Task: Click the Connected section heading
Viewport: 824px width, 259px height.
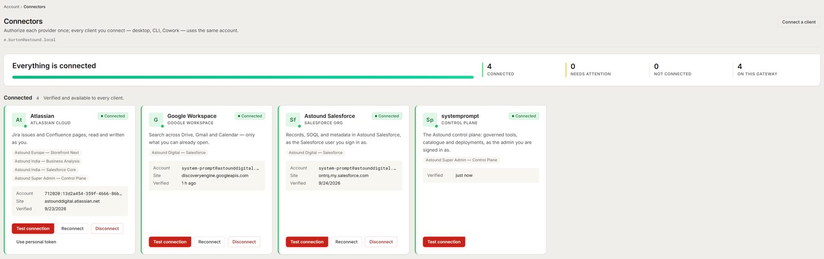Action: click(18, 98)
